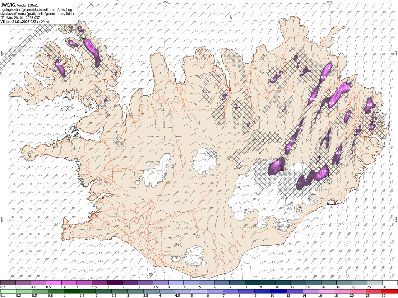The height and width of the screenshot is (298, 398).
Task: Click the '2.5' label in lower legend
Action: click(114, 296)
